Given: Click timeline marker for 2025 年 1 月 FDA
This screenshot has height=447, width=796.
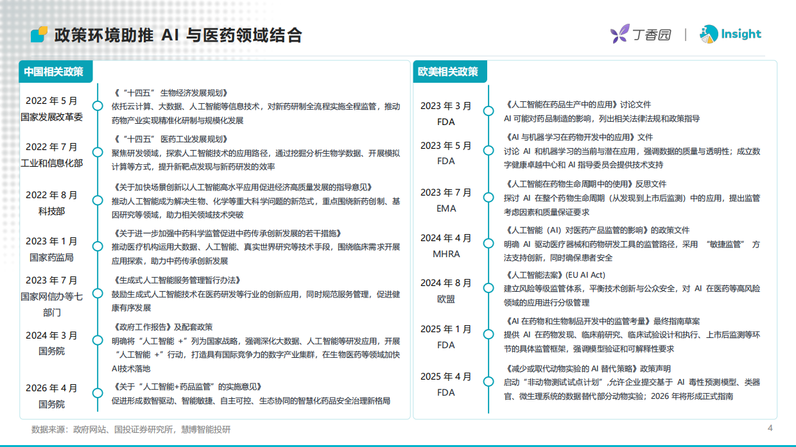Looking at the screenshot, I should point(489,335).
